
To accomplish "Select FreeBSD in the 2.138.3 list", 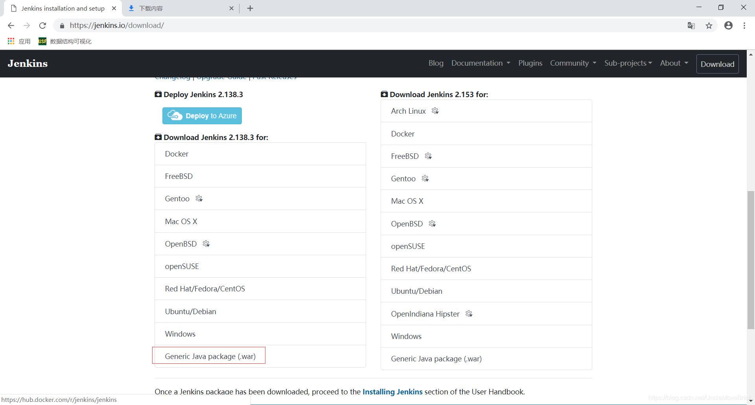I will click(x=260, y=176).
